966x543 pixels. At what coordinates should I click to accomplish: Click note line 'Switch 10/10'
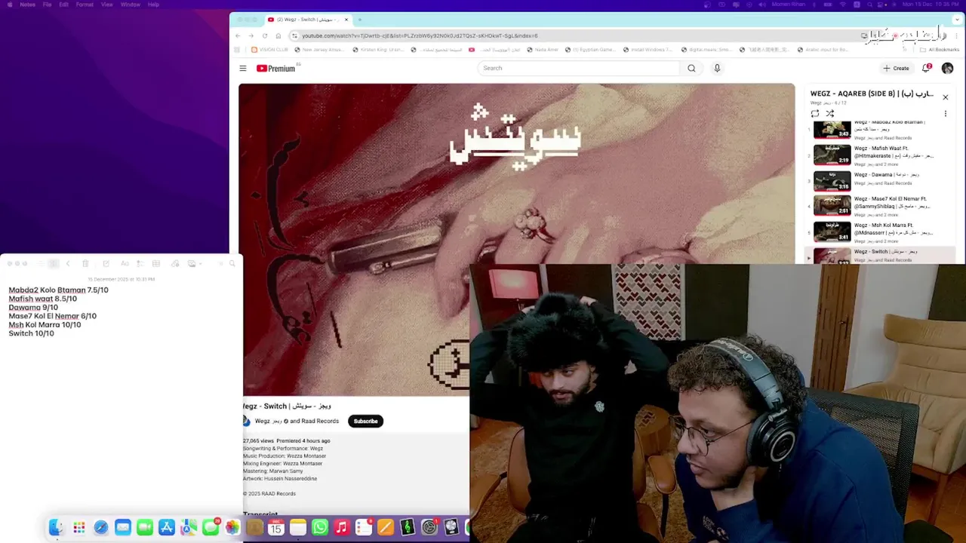[31, 333]
